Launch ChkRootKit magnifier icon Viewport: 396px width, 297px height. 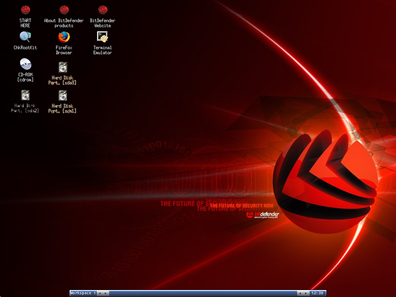click(x=25, y=37)
